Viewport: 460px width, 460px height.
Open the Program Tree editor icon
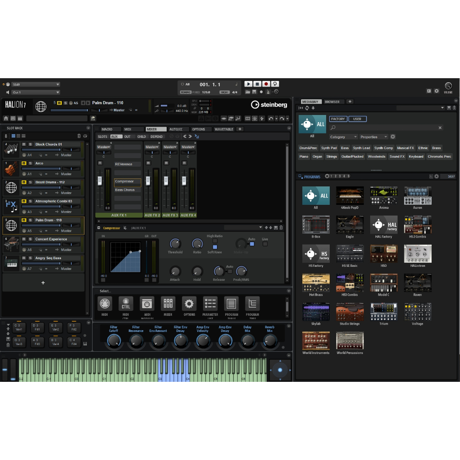252,304
